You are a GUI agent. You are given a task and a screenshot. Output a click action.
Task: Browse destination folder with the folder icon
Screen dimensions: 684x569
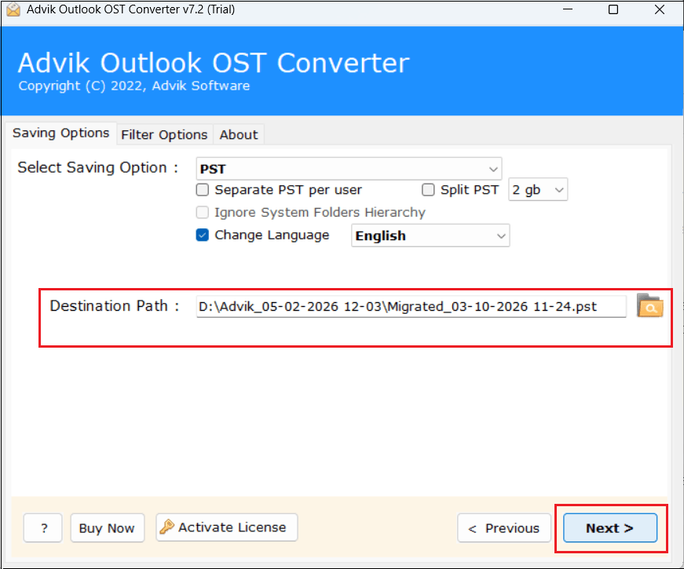[x=649, y=305]
